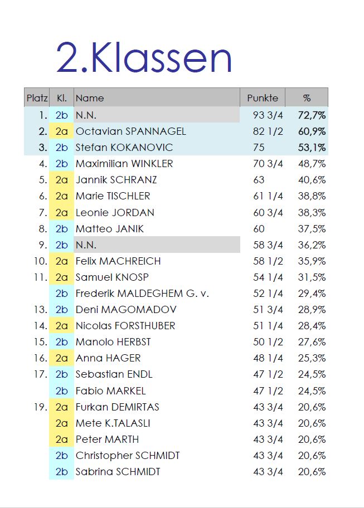Select the grey N.N. cell in row 9

157,245
